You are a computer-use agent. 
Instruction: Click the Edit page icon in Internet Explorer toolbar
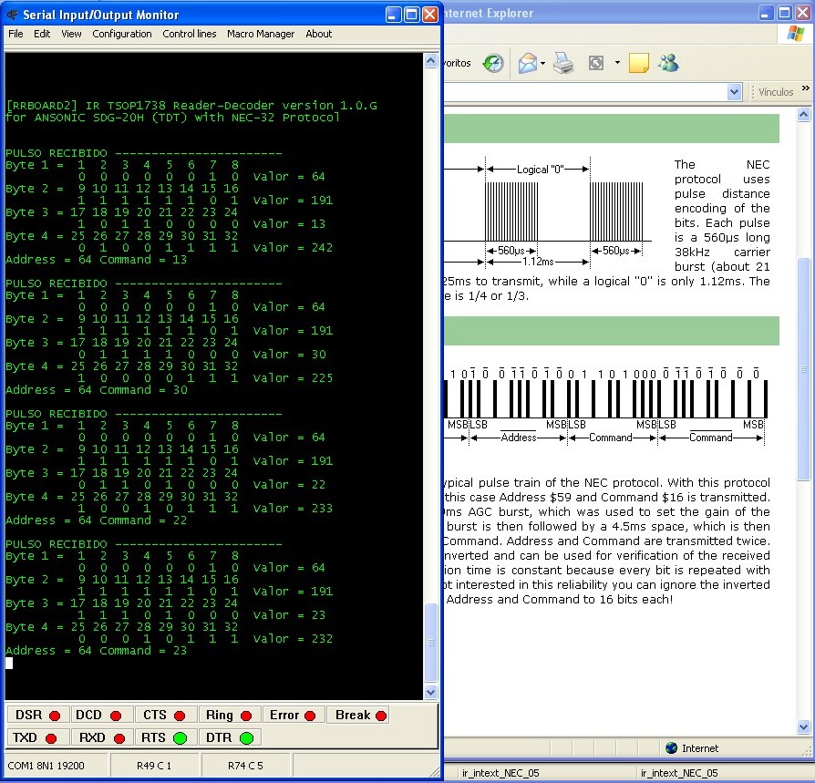click(596, 64)
